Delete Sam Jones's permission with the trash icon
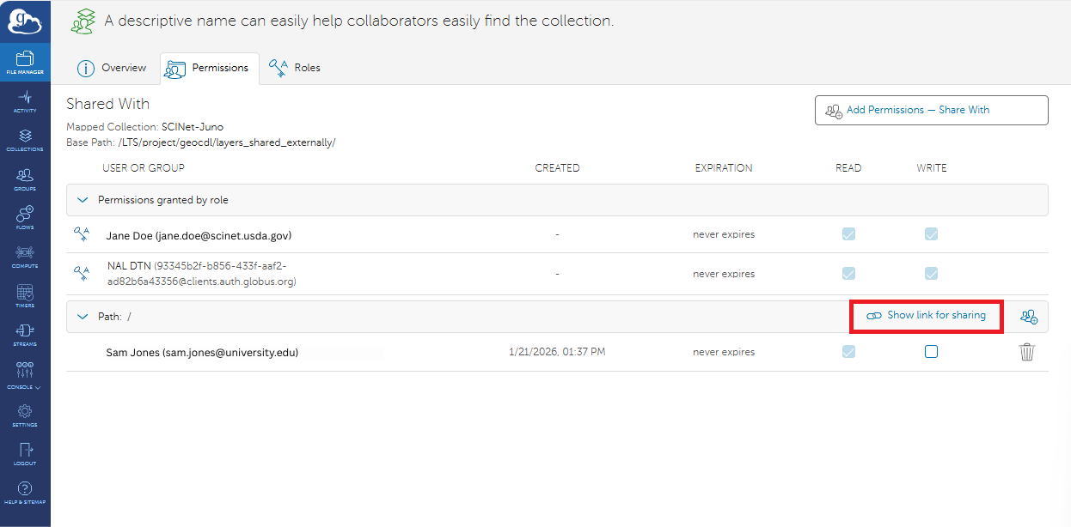Image resolution: width=1071 pixels, height=527 pixels. (1027, 351)
